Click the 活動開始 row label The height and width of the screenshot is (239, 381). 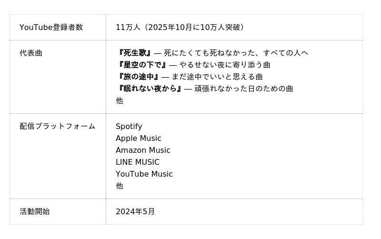click(x=35, y=211)
